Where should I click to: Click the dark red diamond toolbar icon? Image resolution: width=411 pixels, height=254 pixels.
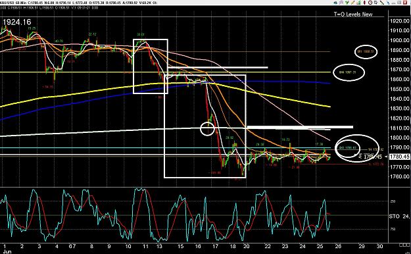point(364,3)
